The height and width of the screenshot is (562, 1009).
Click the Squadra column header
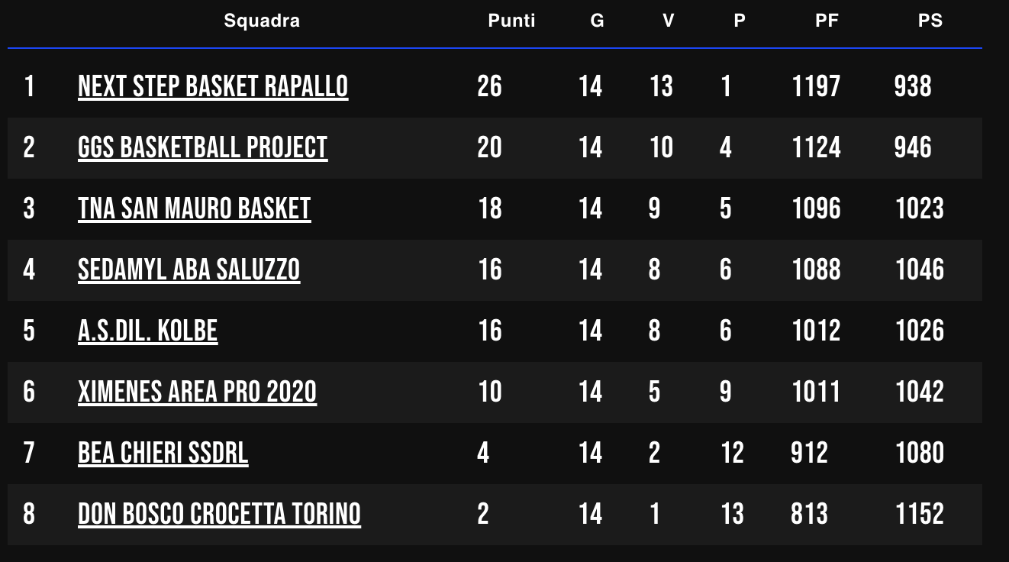point(262,21)
